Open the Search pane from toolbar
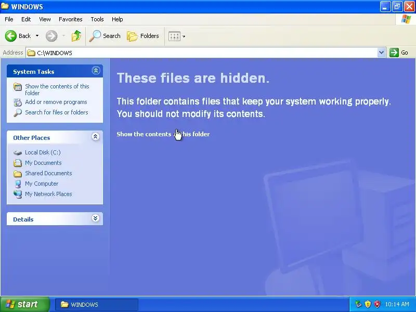Screen dimensions: 416x312 (105, 36)
